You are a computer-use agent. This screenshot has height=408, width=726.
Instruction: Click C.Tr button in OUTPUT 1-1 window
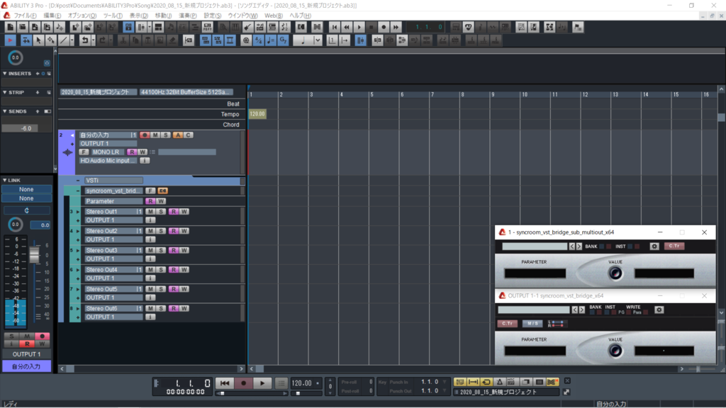(x=507, y=323)
